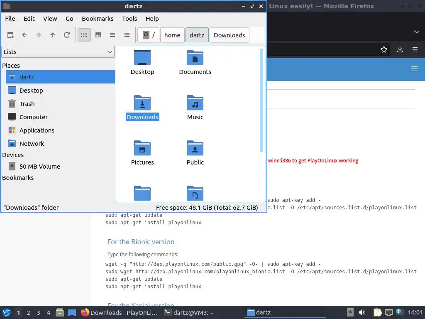Click the file pane vertical scrollbar

[x=261, y=101]
